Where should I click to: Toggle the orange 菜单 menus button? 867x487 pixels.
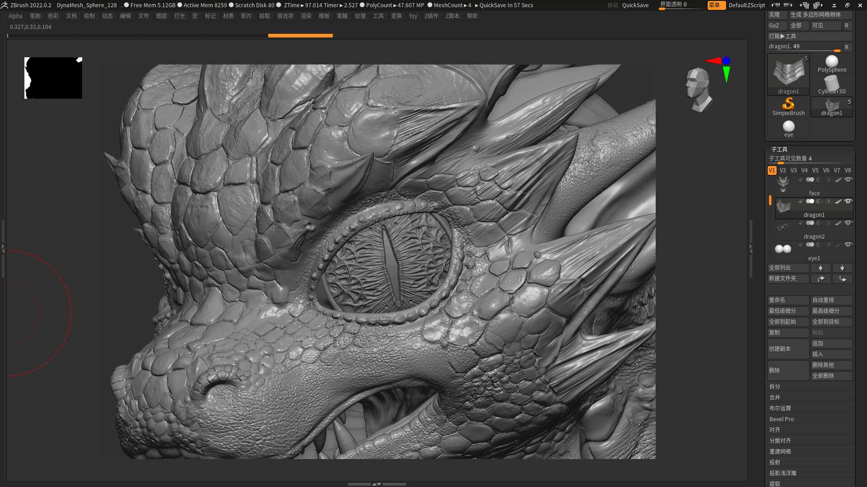716,5
